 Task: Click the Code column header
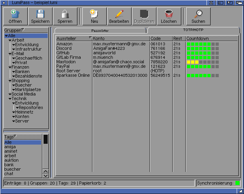pyautogui.click(x=161, y=38)
